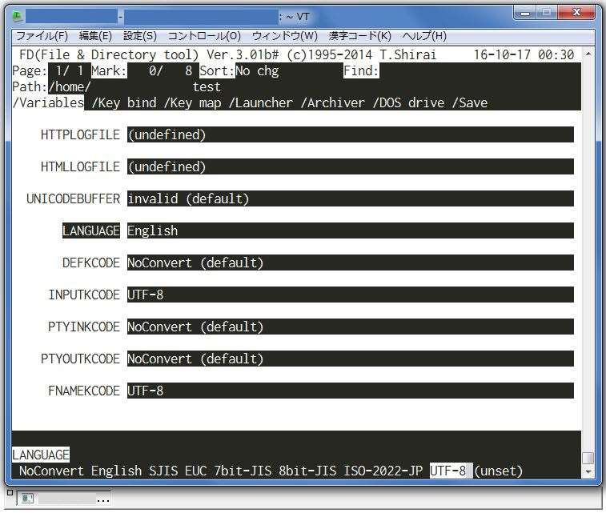Select the /Launcher tab

261,102
